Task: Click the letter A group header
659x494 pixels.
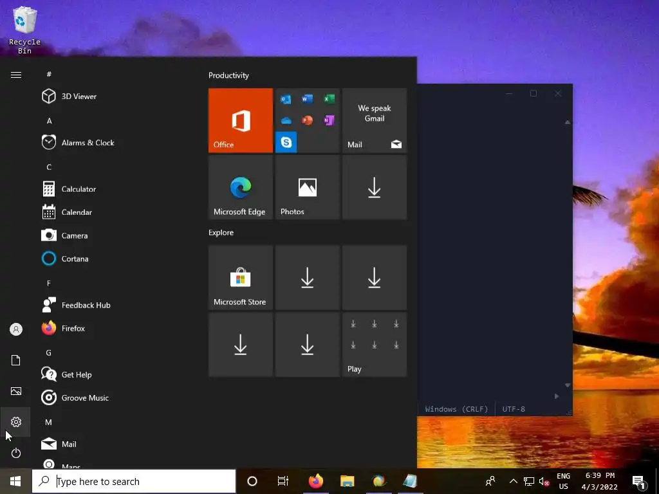Action: pos(49,121)
